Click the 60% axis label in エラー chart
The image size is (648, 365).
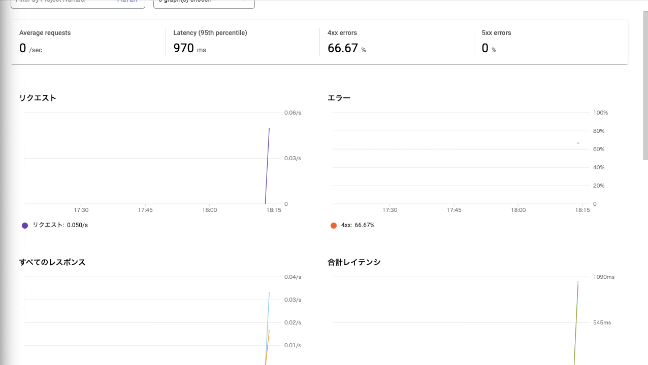tap(599, 149)
